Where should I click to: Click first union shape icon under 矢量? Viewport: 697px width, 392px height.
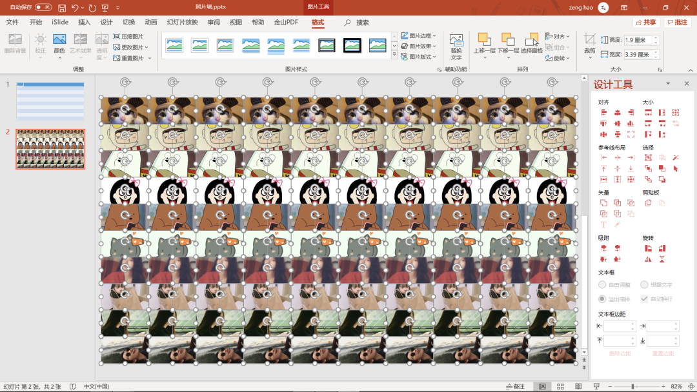coord(603,203)
